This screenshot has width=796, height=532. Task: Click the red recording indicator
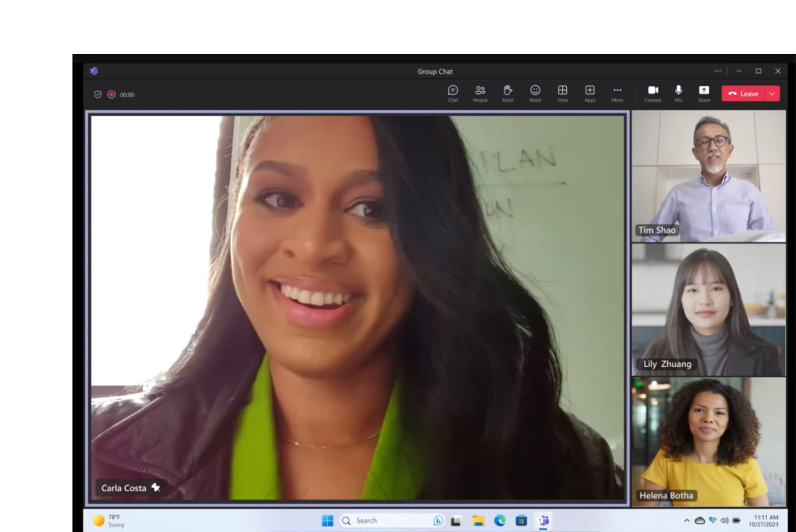112,95
